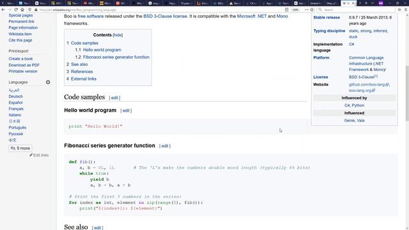This screenshot has height=230, width=409.
Task: Open 'Special pages' in sidebar
Action: [20, 15]
